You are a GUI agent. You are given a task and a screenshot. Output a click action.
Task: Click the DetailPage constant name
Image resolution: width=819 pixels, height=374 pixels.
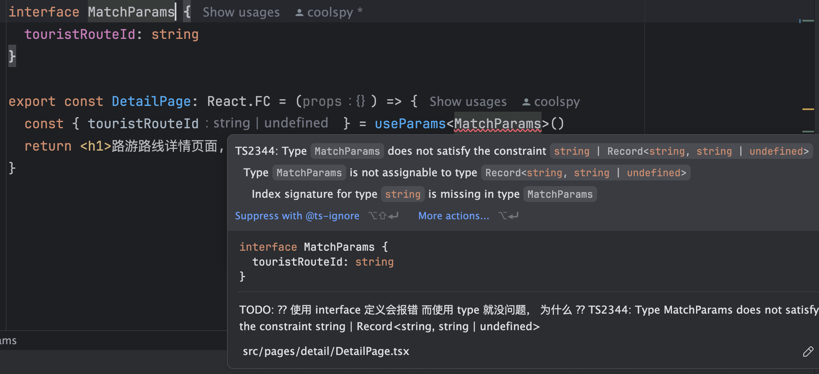151,101
